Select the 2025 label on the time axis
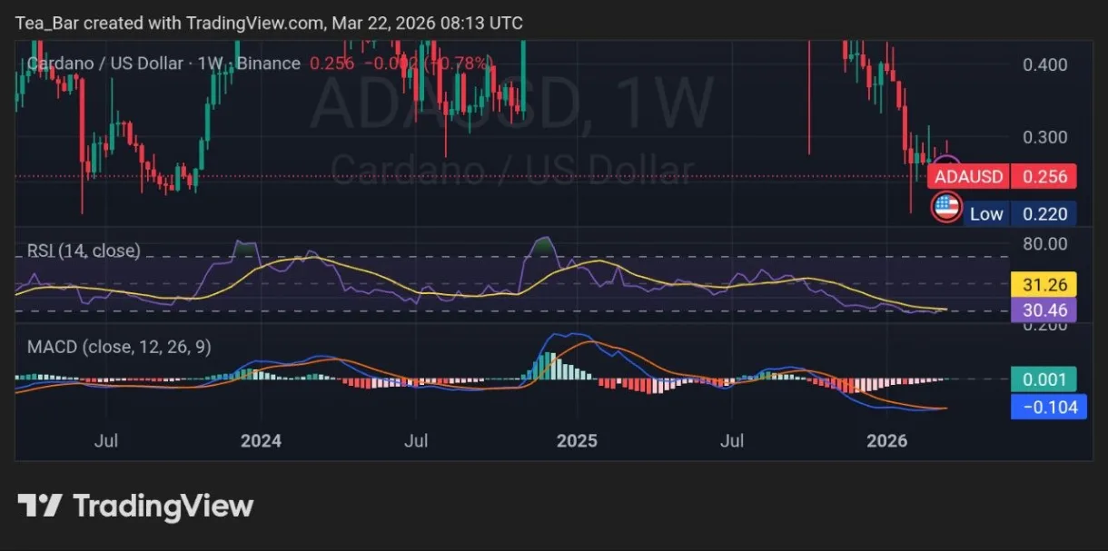Viewport: 1108px width, 551px height. pyautogui.click(x=579, y=441)
